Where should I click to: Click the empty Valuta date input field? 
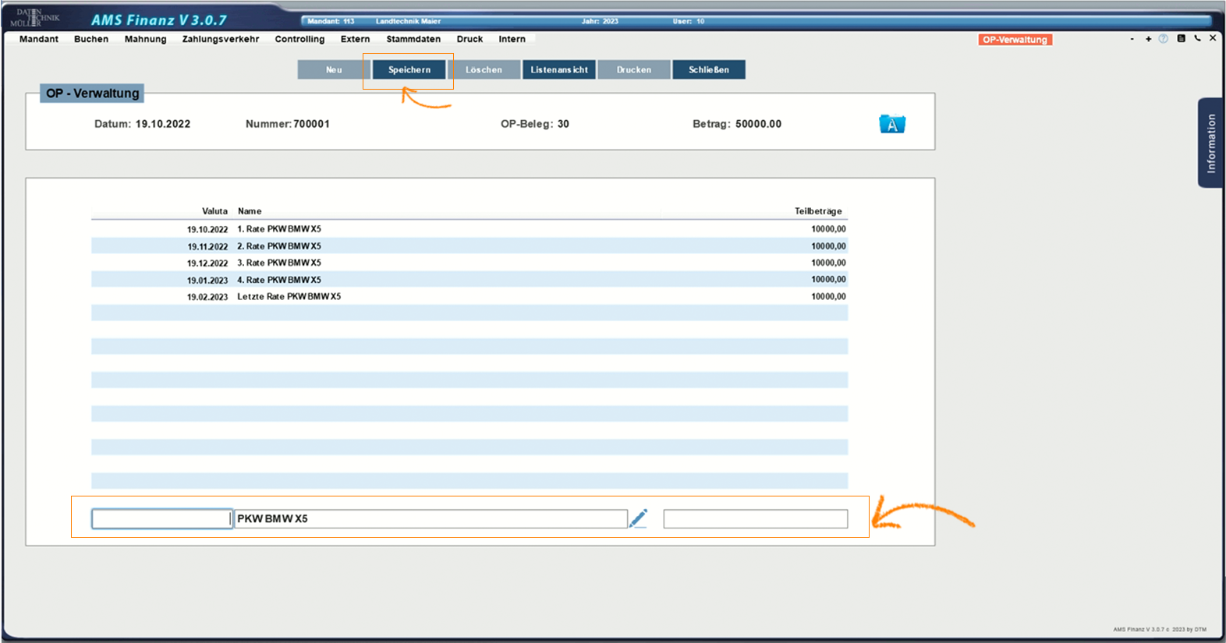point(161,519)
